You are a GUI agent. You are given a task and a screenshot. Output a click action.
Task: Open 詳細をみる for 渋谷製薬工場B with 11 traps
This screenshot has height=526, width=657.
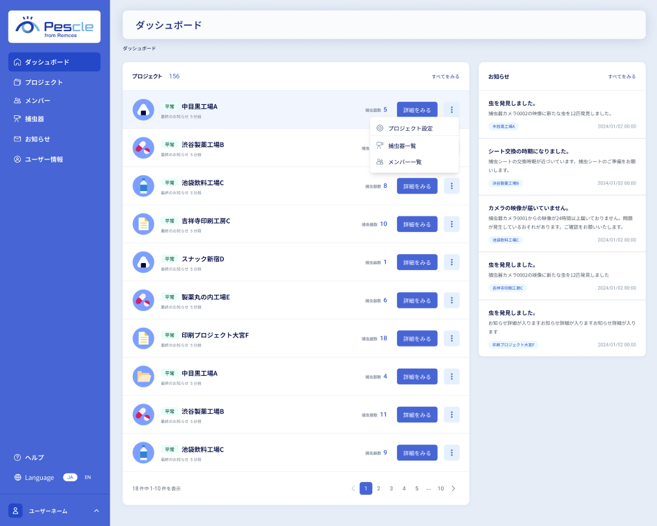[x=417, y=415]
